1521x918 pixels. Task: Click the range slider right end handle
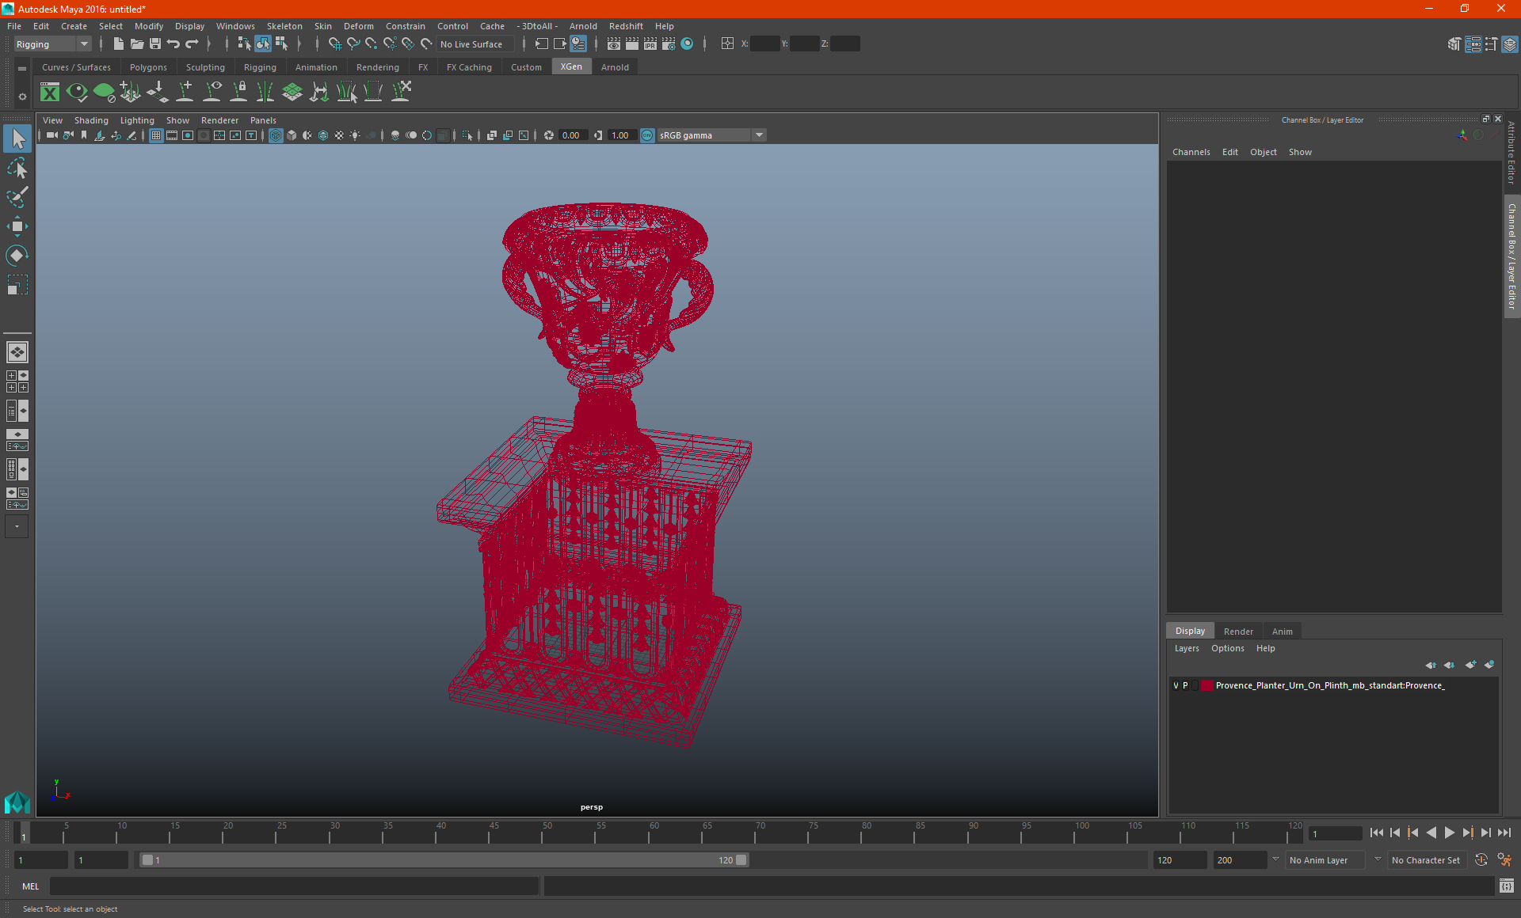pyautogui.click(x=741, y=860)
